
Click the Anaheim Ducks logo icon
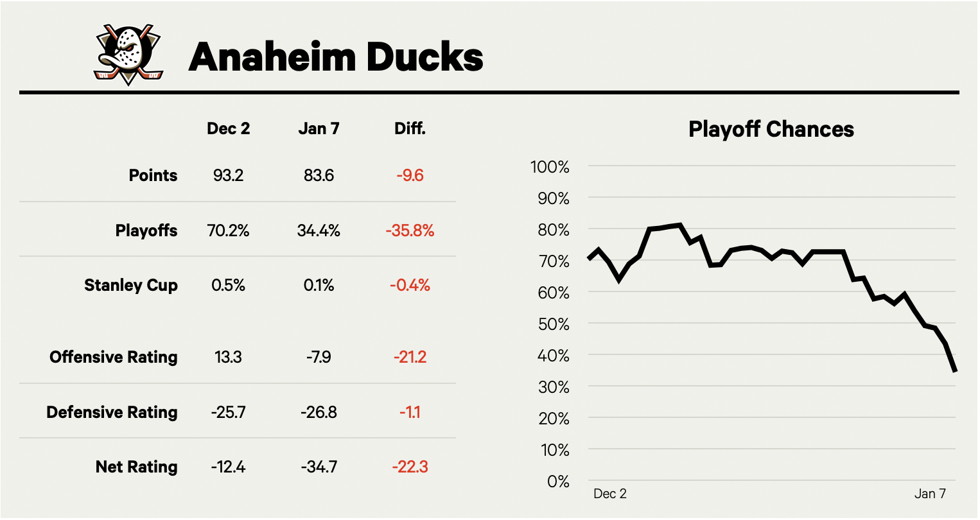(128, 55)
